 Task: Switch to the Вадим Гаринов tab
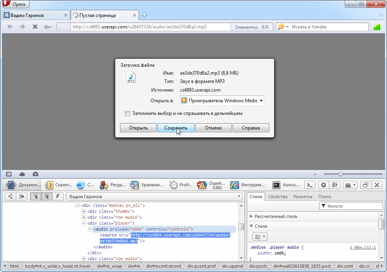36,15
